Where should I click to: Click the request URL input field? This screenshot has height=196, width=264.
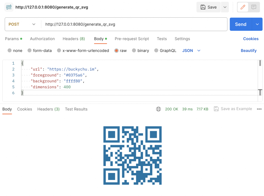click(134, 24)
